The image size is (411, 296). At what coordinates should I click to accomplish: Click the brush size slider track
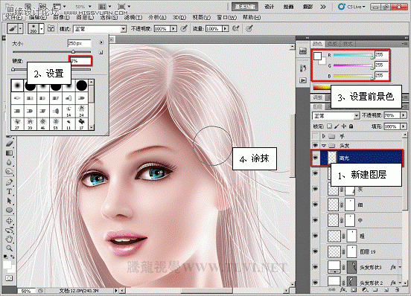(x=51, y=52)
